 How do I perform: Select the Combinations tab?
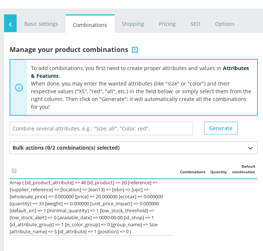90,25
